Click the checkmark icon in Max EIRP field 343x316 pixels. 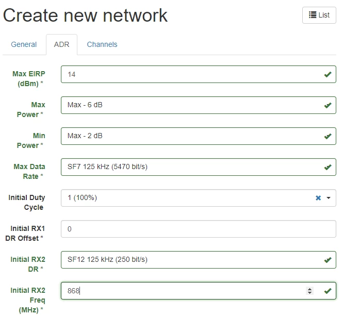328,75
